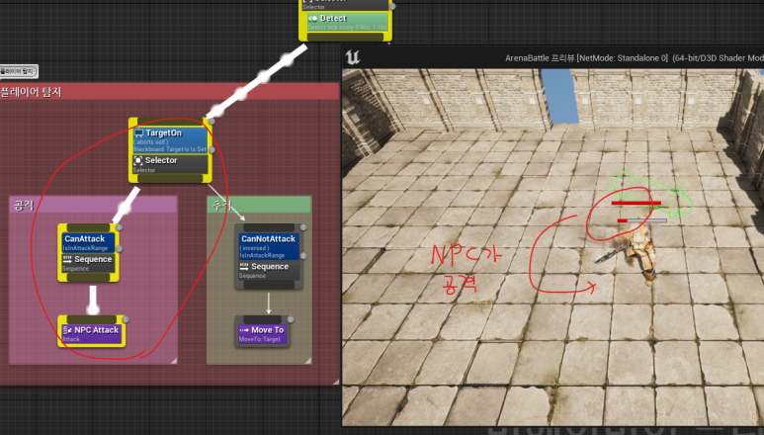
Task: Click the ArenaBattle preview window title
Action: tap(634, 58)
